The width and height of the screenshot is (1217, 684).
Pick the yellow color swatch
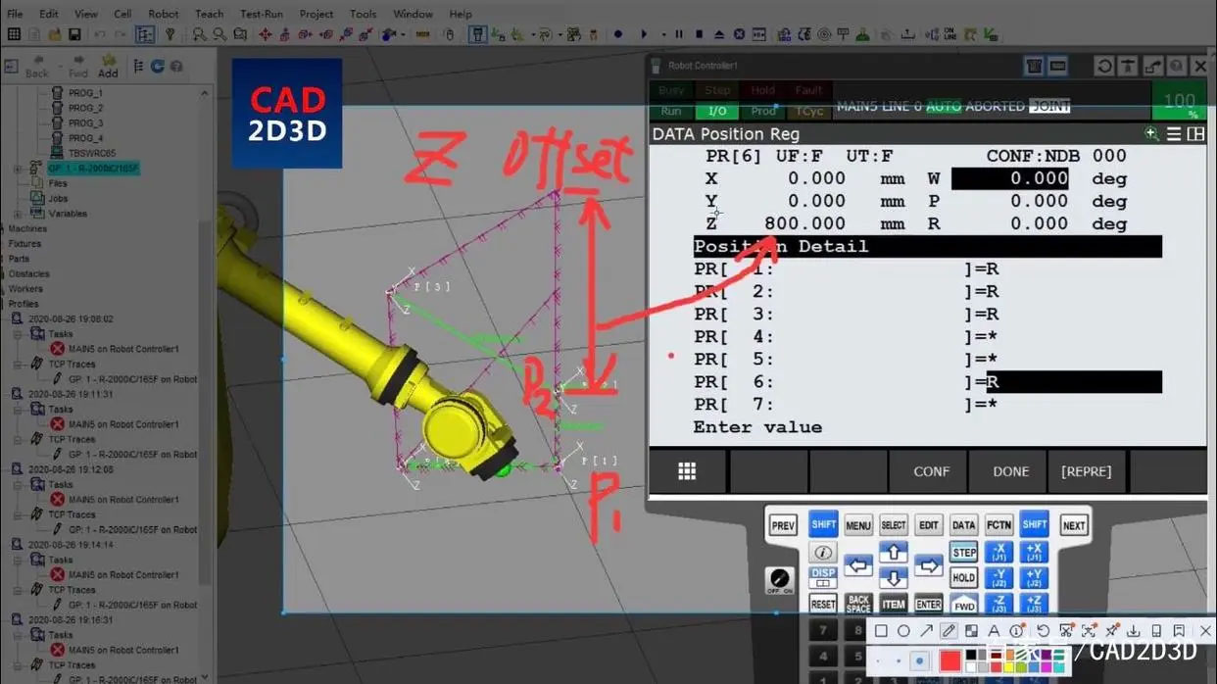tap(1008, 667)
